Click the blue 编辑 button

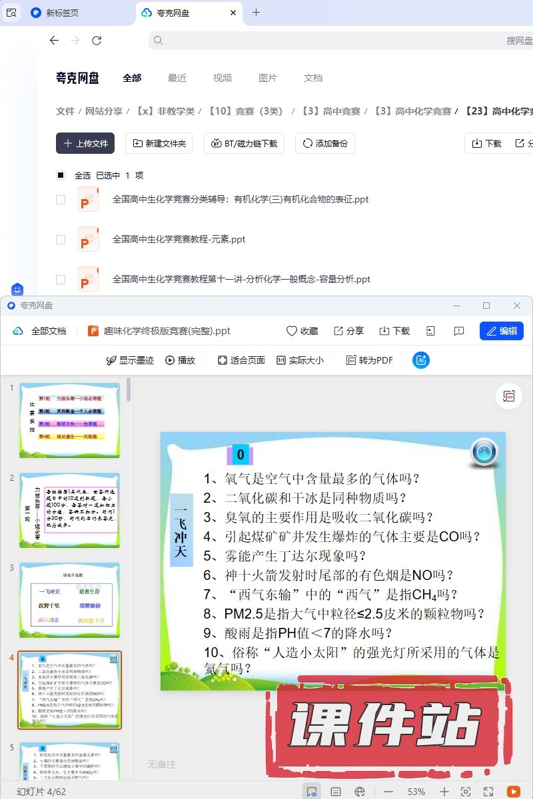click(501, 331)
